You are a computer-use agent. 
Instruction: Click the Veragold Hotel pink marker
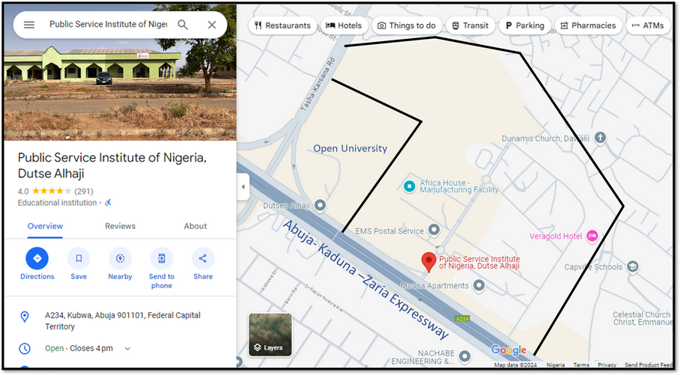point(592,236)
